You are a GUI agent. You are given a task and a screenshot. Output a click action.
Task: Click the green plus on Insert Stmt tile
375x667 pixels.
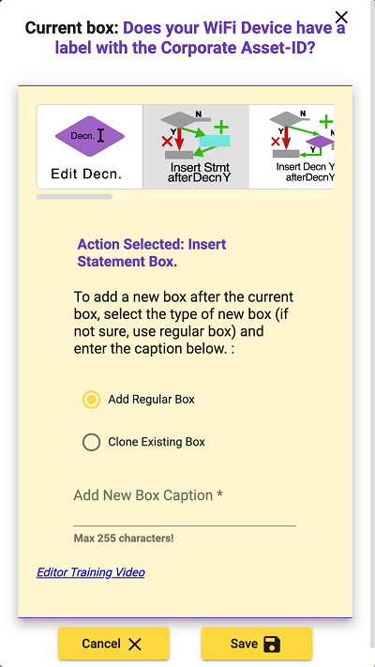pyautogui.click(x=221, y=127)
